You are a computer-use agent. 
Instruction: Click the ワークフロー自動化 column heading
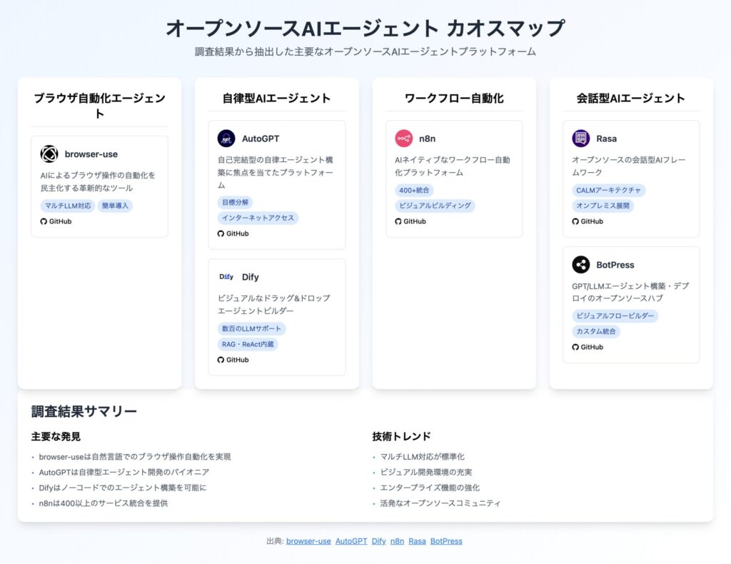[454, 99]
